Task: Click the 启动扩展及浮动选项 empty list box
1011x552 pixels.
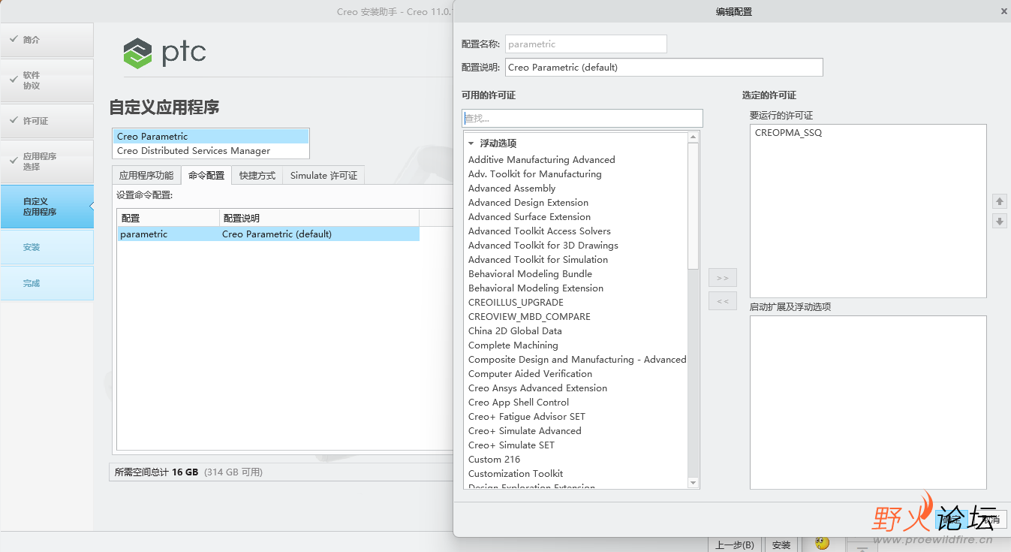Action: coord(868,403)
